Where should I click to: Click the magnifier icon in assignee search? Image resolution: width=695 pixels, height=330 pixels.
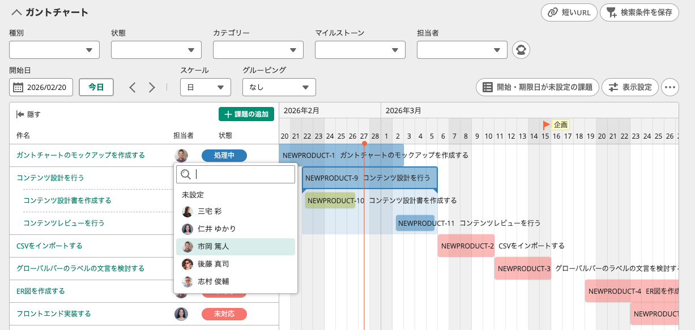186,174
